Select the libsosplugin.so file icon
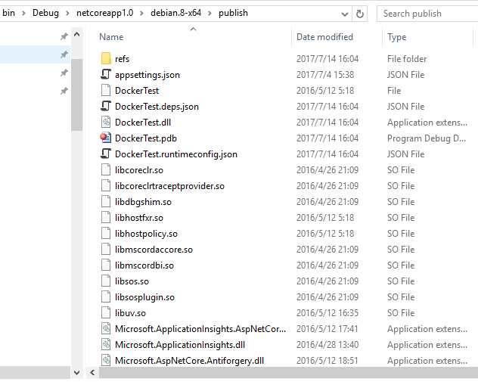Screen dimensions: 478x388 click(106, 296)
